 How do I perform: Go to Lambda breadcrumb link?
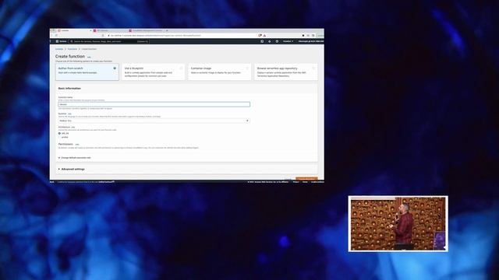(x=59, y=49)
